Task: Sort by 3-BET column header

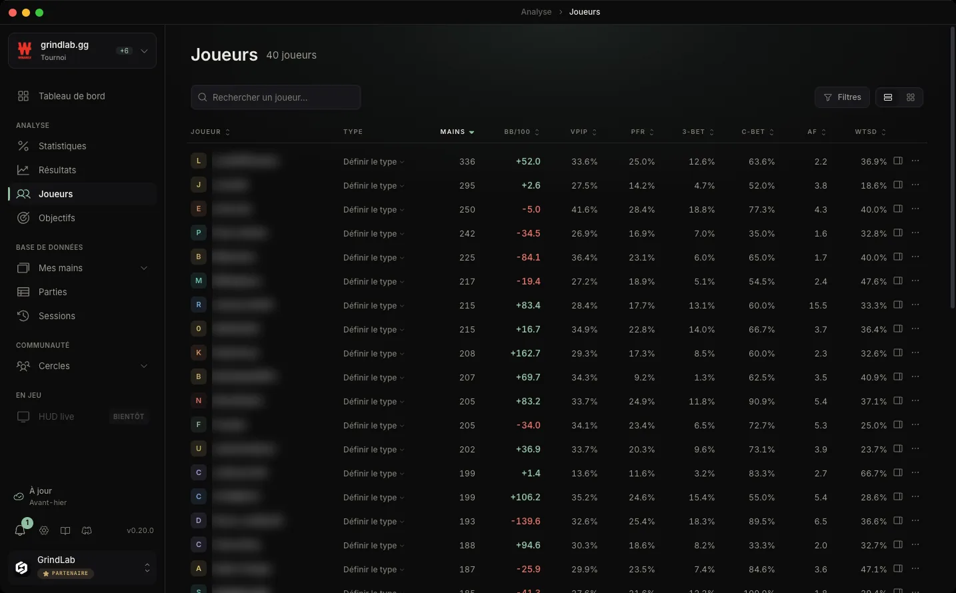Action: pos(698,132)
